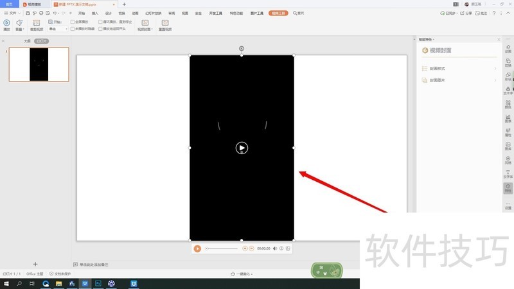Click the Share (分享) button
Viewport: 514px width, 289px height.
click(x=465, y=13)
